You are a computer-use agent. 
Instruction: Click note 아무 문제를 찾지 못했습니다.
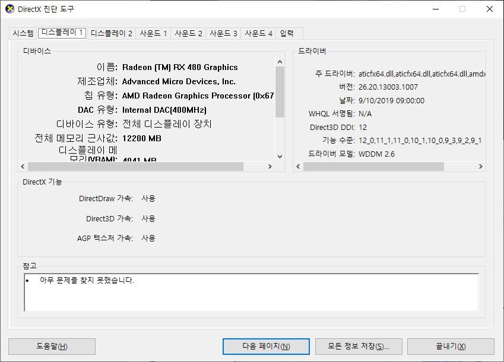tap(87, 281)
